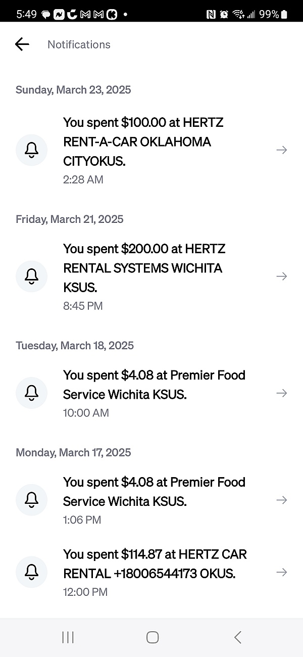Image resolution: width=303 pixels, height=657 pixels.
Task: Open the $114.87 HERTZ CAR RENTAL notification text
Action: pos(155,564)
